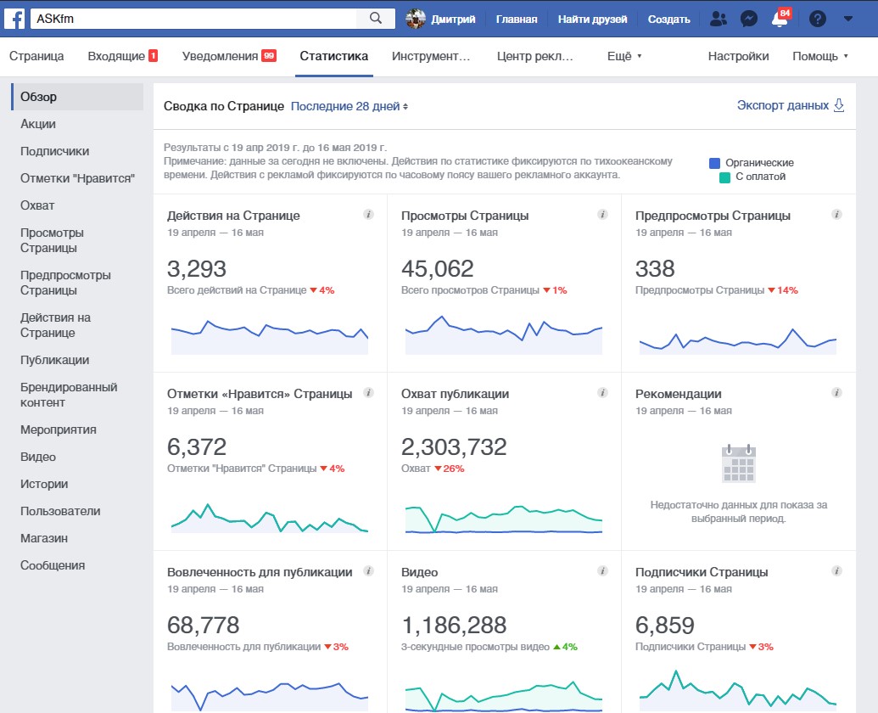This screenshot has height=713, width=878.
Task: Select Брендированный контент in sidebar
Action: click(x=69, y=395)
